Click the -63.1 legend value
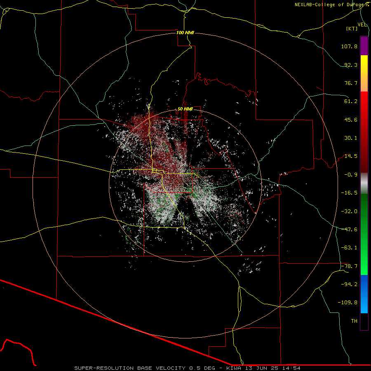371x371 pixels. tap(349, 248)
